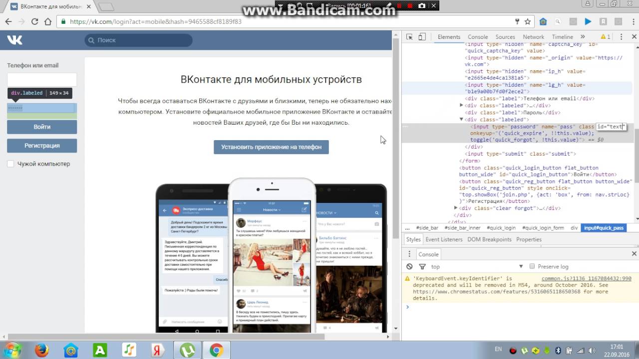The image size is (639, 359).
Task: Click the saved-password key icon
Action: point(517,21)
